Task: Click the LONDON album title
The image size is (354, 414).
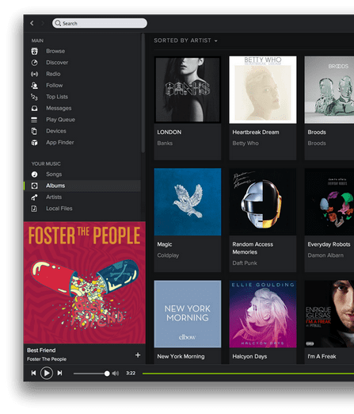Action: (169, 132)
